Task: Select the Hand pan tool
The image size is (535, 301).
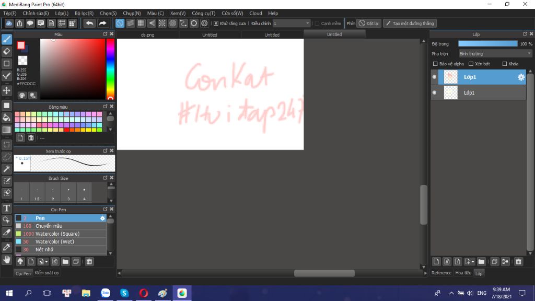Action: click(6, 260)
